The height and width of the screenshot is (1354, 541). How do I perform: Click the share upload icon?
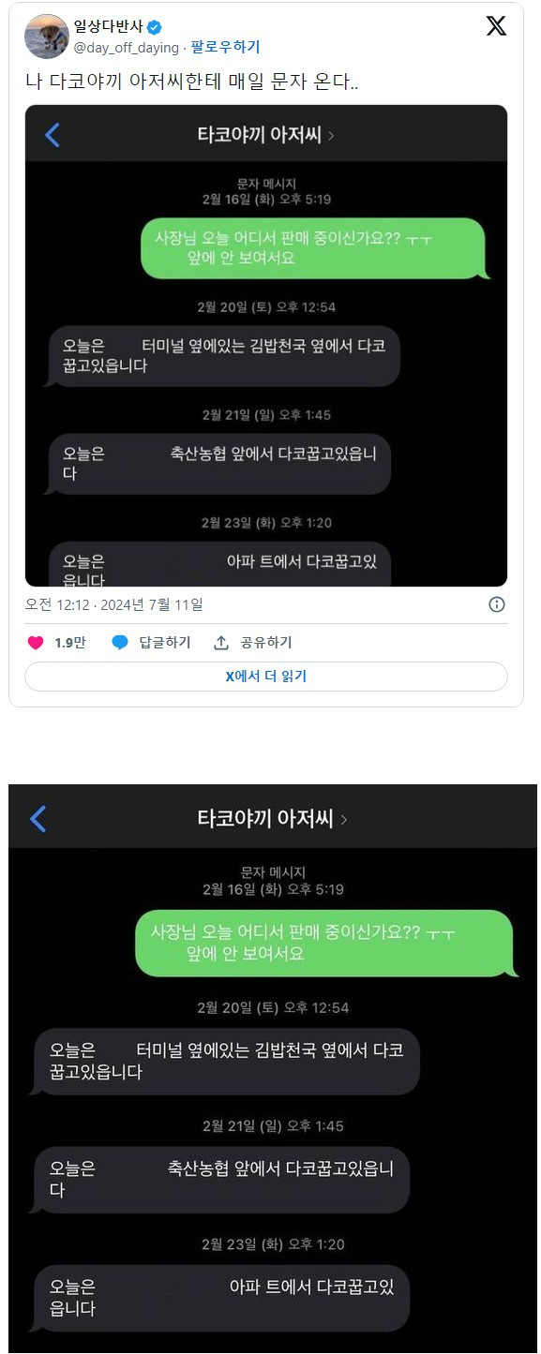[x=221, y=643]
